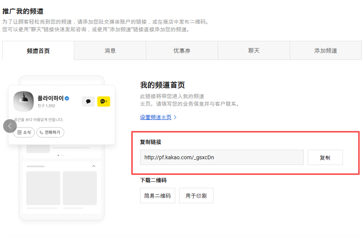Click the arrow right of 设置频道主页

[175, 117]
